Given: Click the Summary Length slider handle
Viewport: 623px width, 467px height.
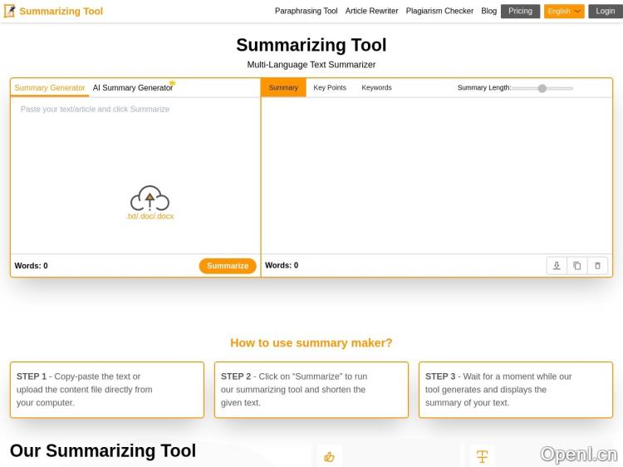Looking at the screenshot, I should pos(542,88).
